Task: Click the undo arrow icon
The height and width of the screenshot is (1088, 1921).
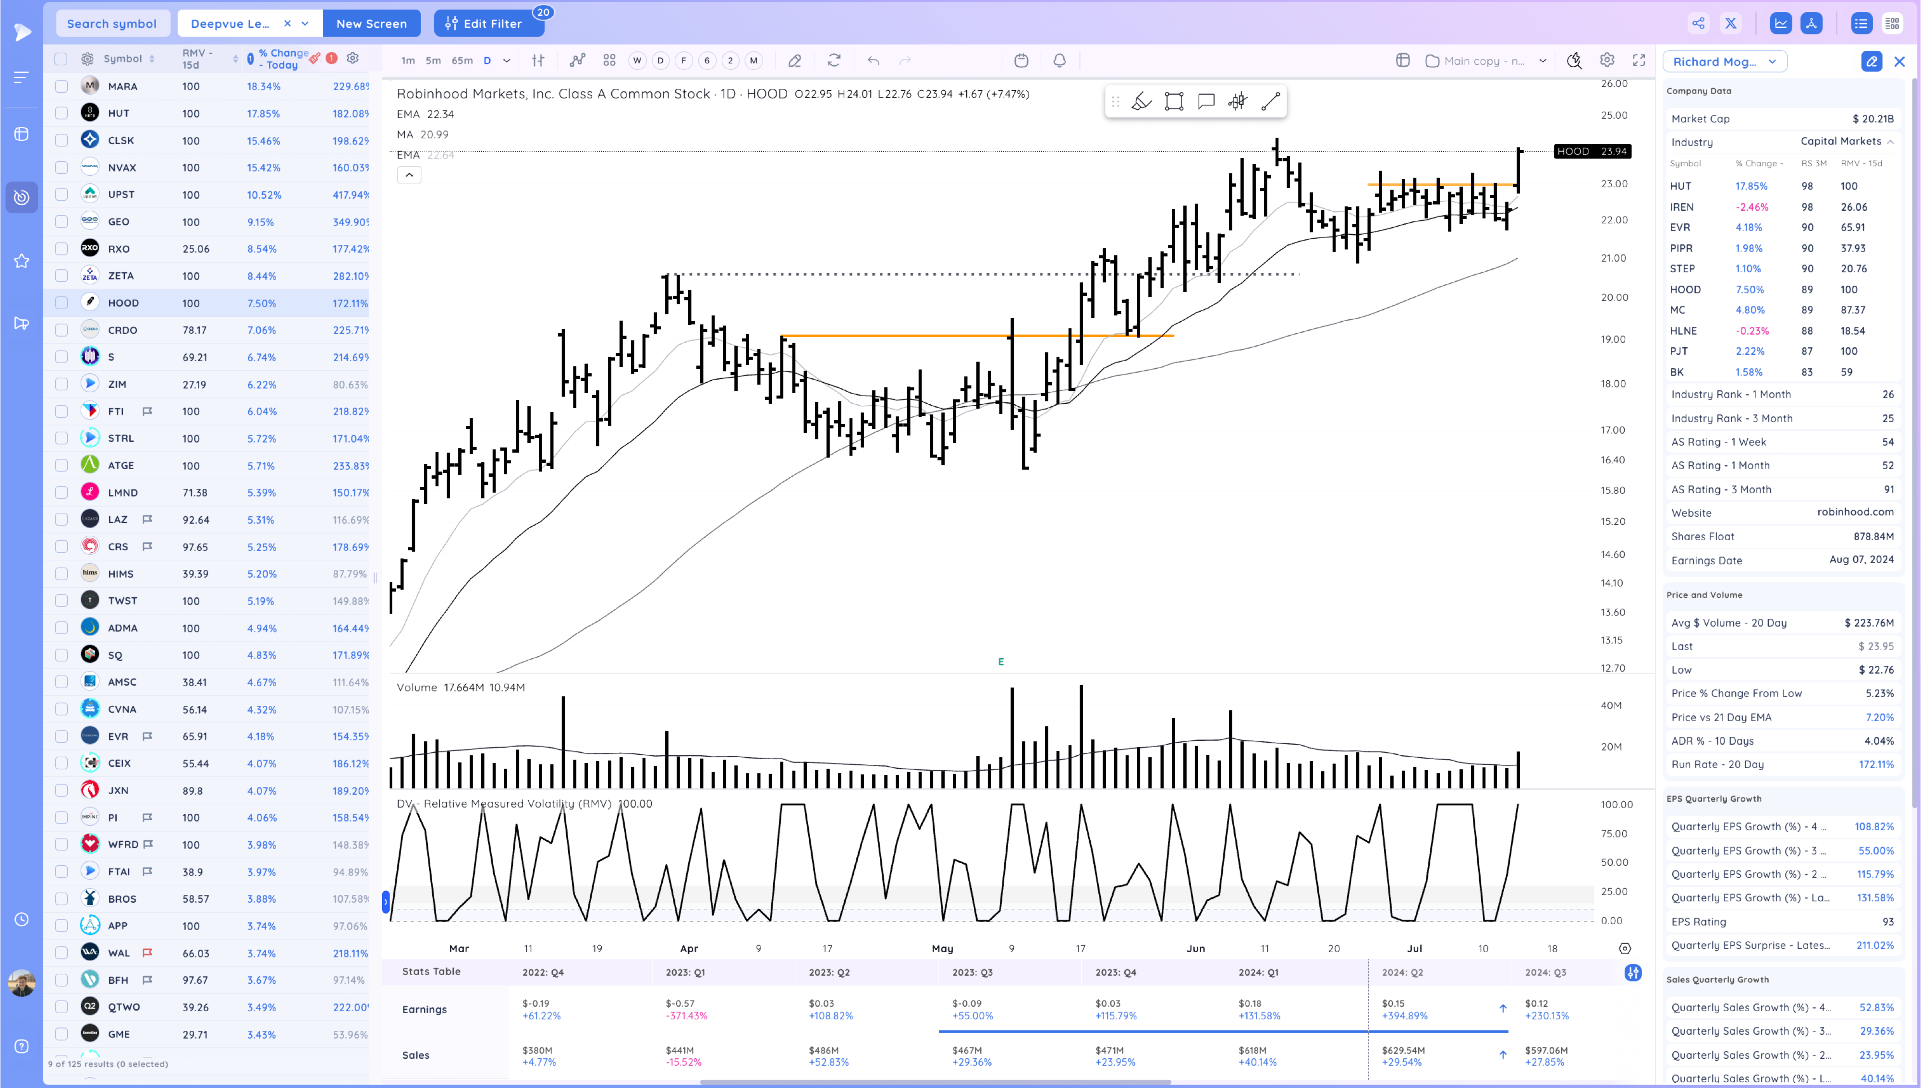Action: (873, 60)
